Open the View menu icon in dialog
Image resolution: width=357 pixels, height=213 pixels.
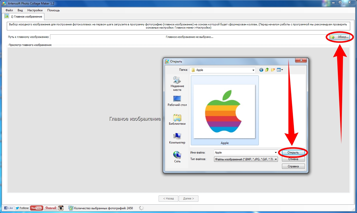tap(280, 70)
